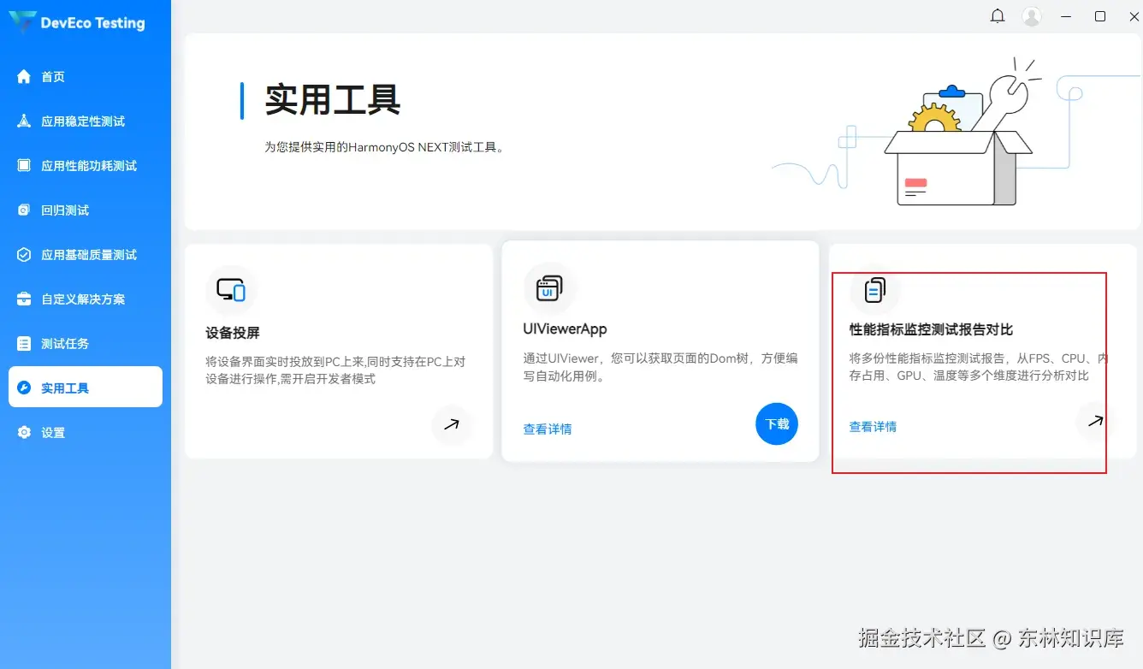Open the user profile avatar
Image resolution: width=1143 pixels, height=669 pixels.
tap(1032, 16)
